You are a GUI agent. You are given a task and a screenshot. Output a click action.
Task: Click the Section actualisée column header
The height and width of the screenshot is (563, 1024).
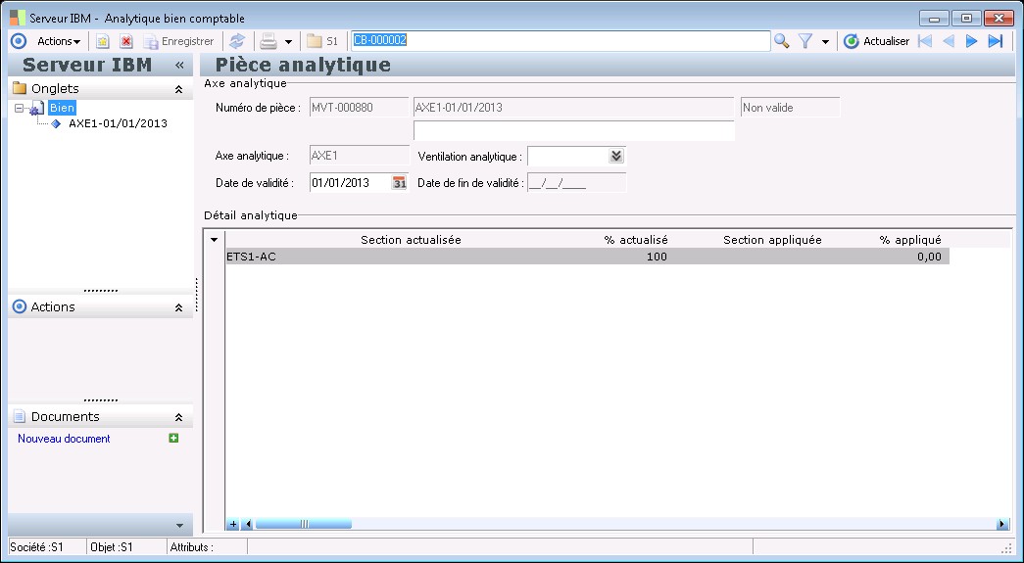(x=411, y=240)
